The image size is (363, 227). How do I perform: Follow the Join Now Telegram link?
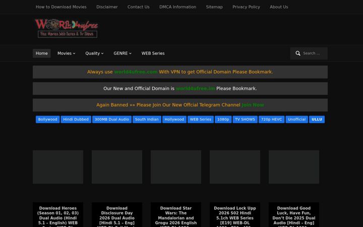click(x=253, y=105)
